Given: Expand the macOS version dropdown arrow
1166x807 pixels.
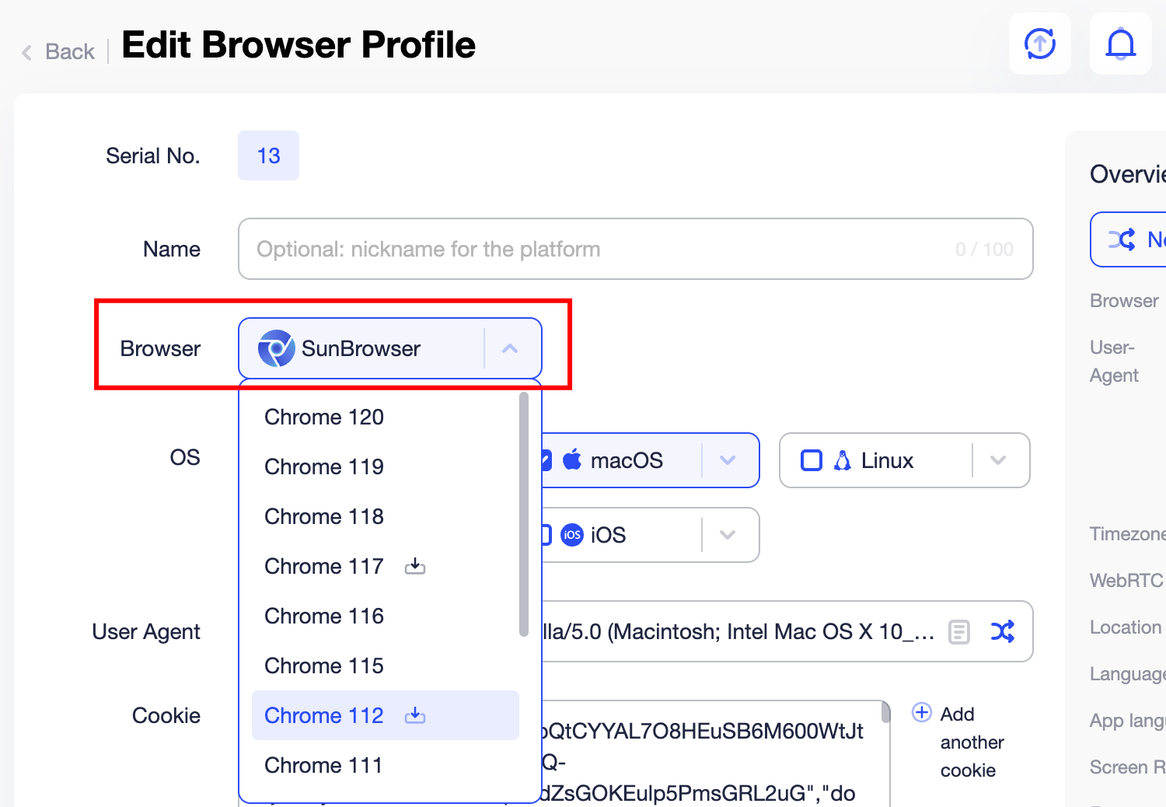Looking at the screenshot, I should click(x=728, y=460).
